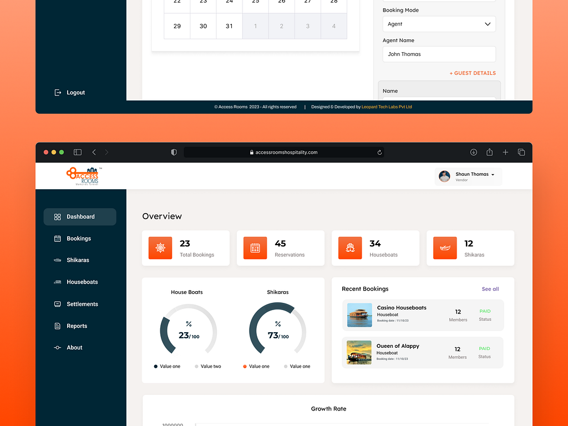
Task: Click the Shikaras boat icon in sidebar
Action: 58,260
